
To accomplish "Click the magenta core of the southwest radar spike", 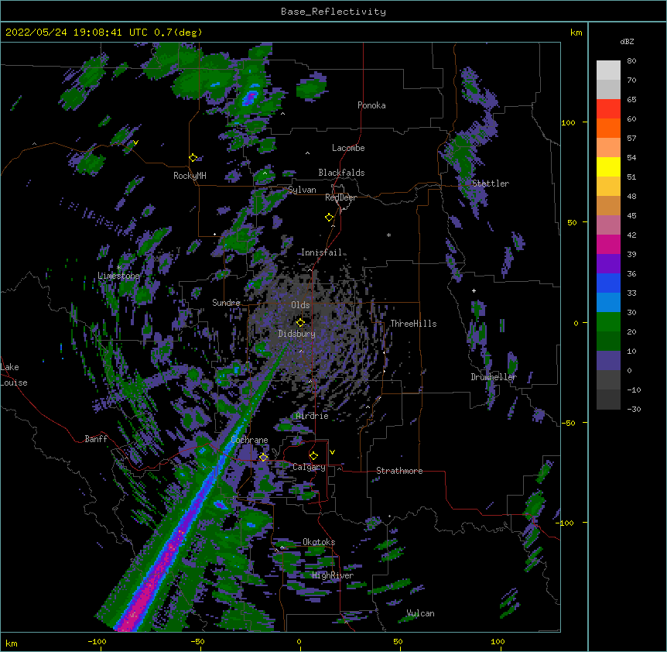I will [x=145, y=594].
